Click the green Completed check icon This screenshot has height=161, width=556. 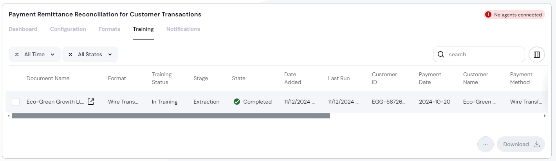(237, 102)
